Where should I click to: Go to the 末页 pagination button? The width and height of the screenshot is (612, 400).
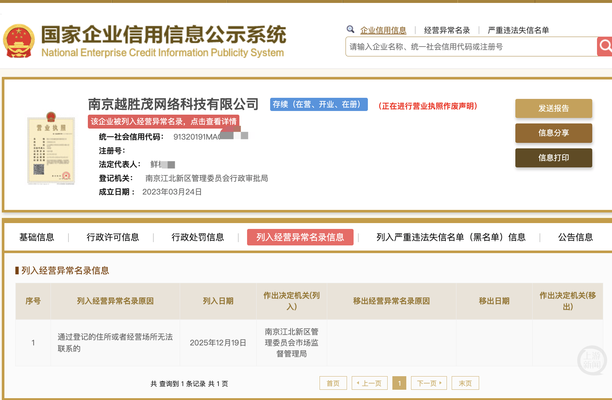point(465,383)
